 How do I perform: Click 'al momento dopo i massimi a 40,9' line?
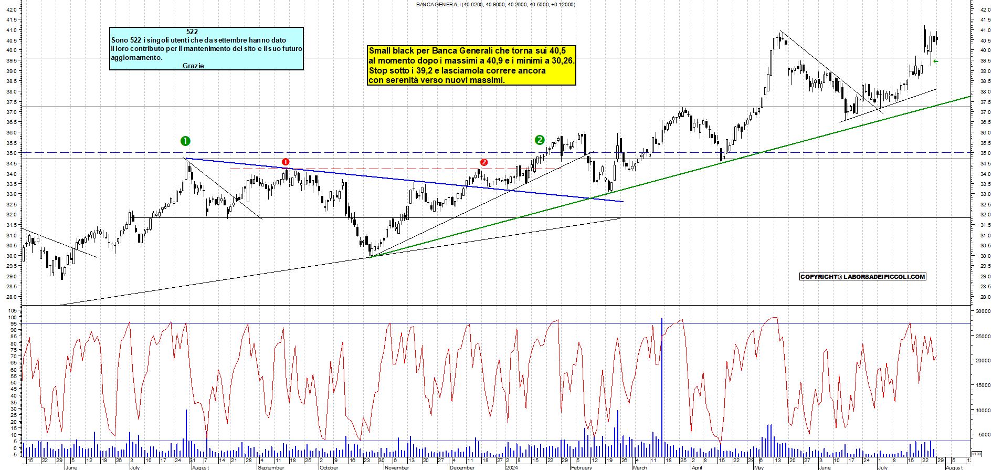pos(471,60)
